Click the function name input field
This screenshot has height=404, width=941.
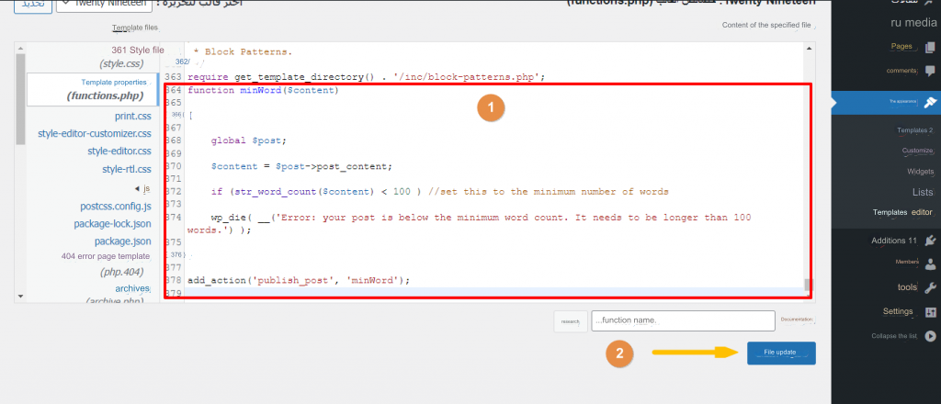pyautogui.click(x=683, y=320)
